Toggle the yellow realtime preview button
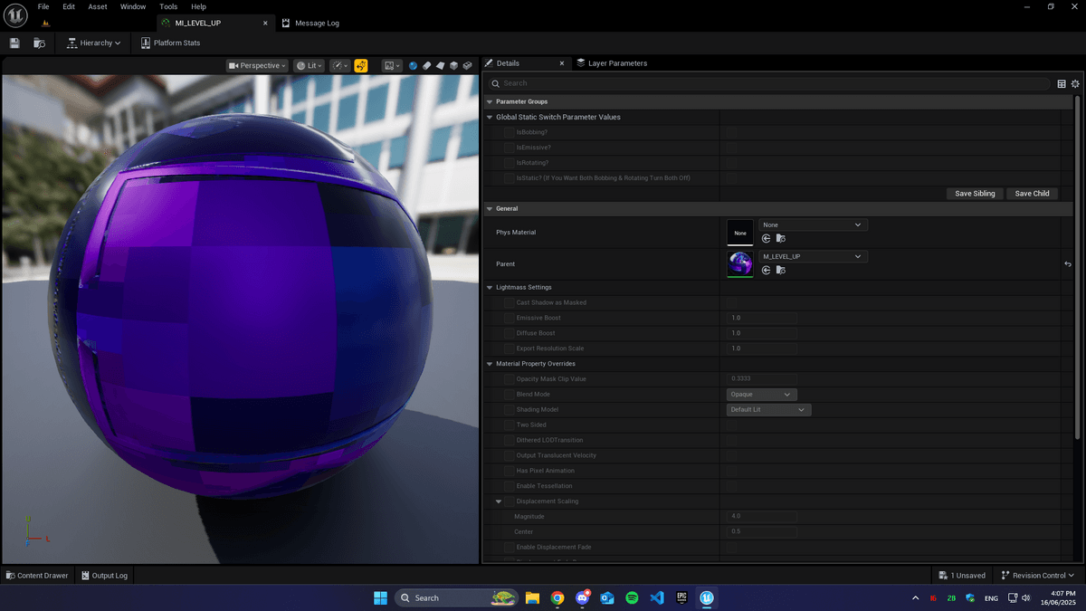Screen dimensions: 1086x611 tap(361, 65)
